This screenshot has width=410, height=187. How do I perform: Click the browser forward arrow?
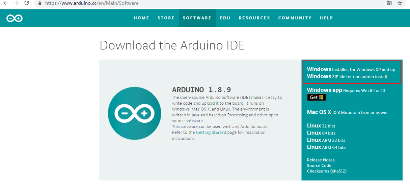pyautogui.click(x=16, y=3)
